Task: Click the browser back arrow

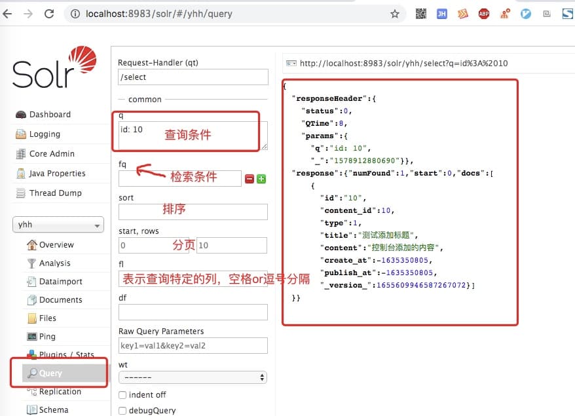Action: click(x=7, y=14)
